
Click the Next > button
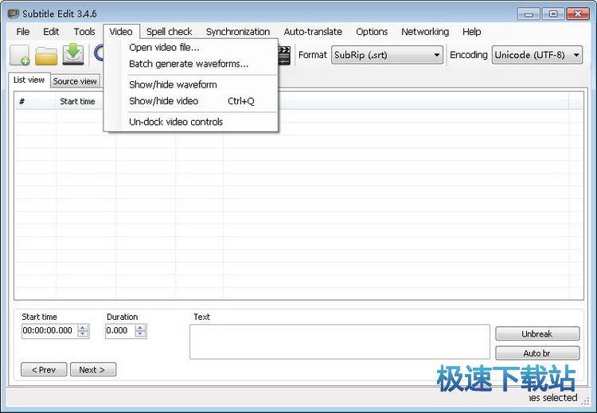click(x=92, y=369)
